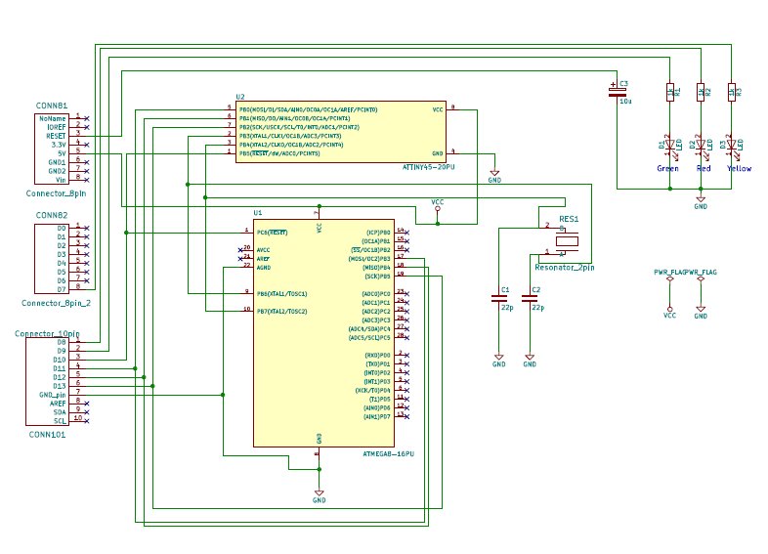
Task: Select the U1 ATMEGA8 chip body
Action: pyautogui.click(x=323, y=333)
